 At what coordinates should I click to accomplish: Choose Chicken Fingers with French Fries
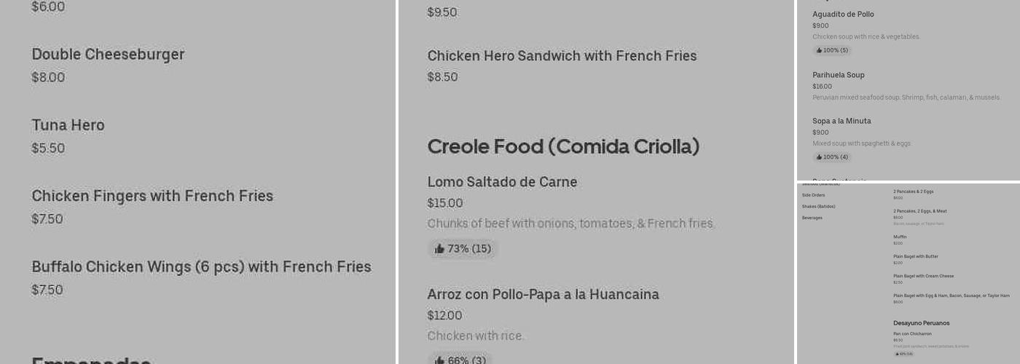point(152,196)
